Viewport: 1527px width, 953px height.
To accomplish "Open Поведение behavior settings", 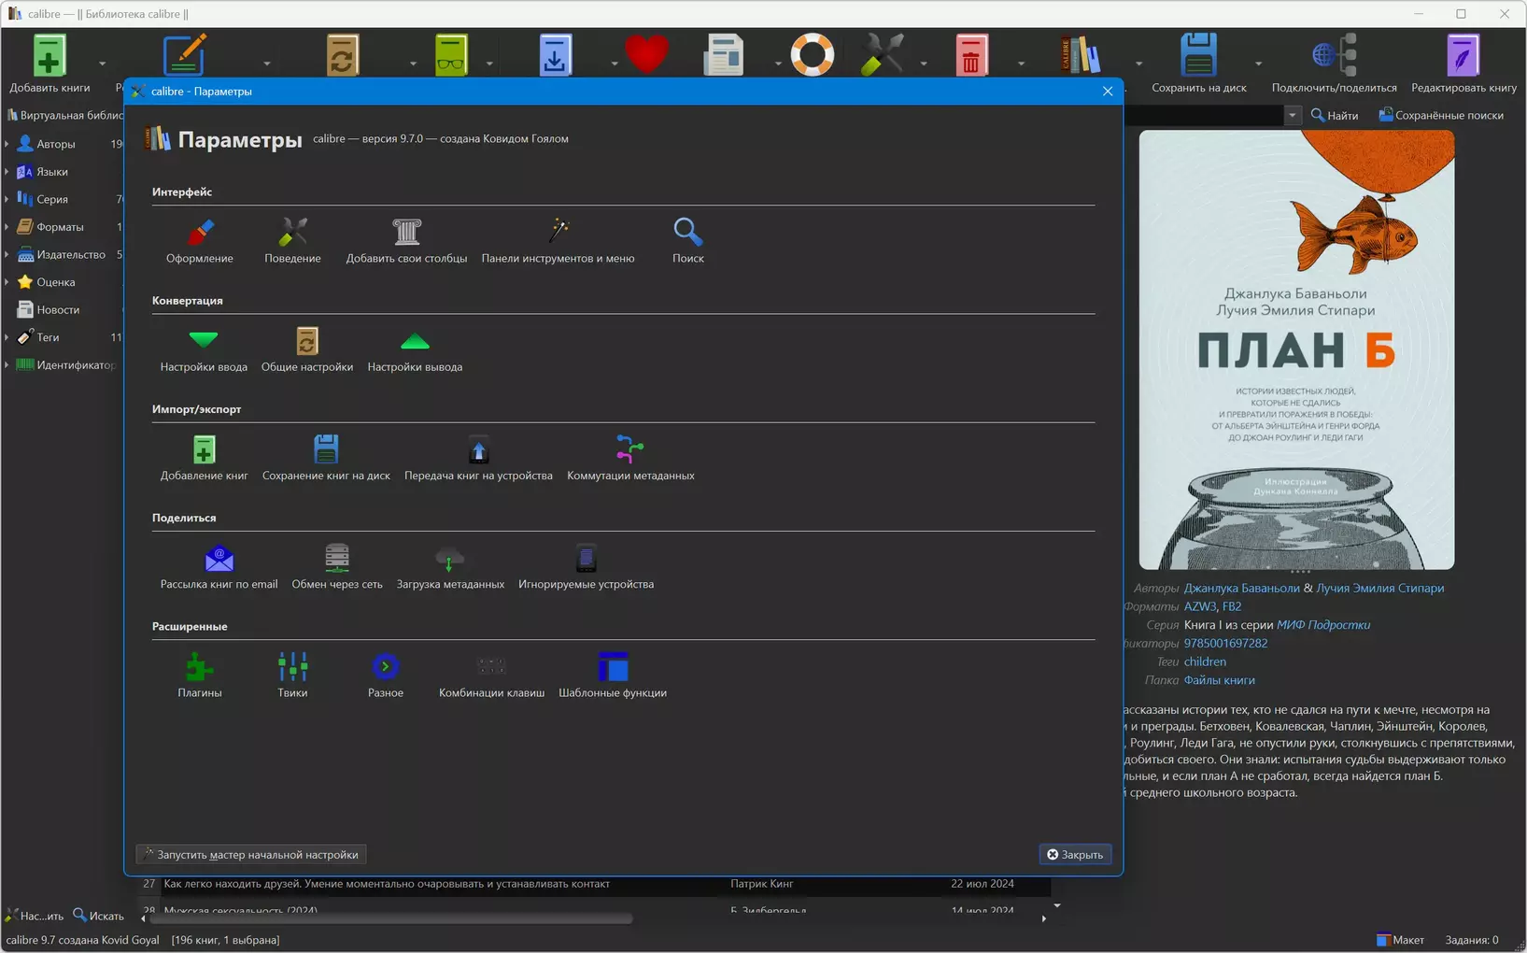I will click(292, 240).
